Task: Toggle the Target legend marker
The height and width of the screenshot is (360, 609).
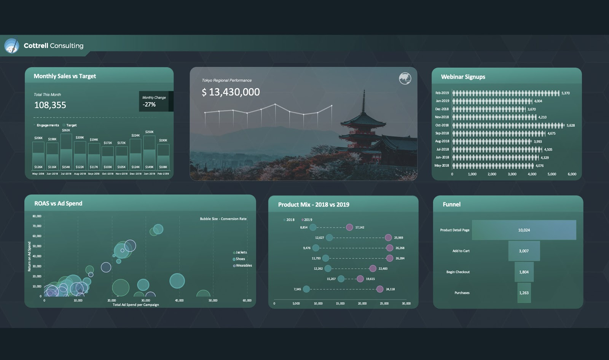Action: [x=64, y=125]
